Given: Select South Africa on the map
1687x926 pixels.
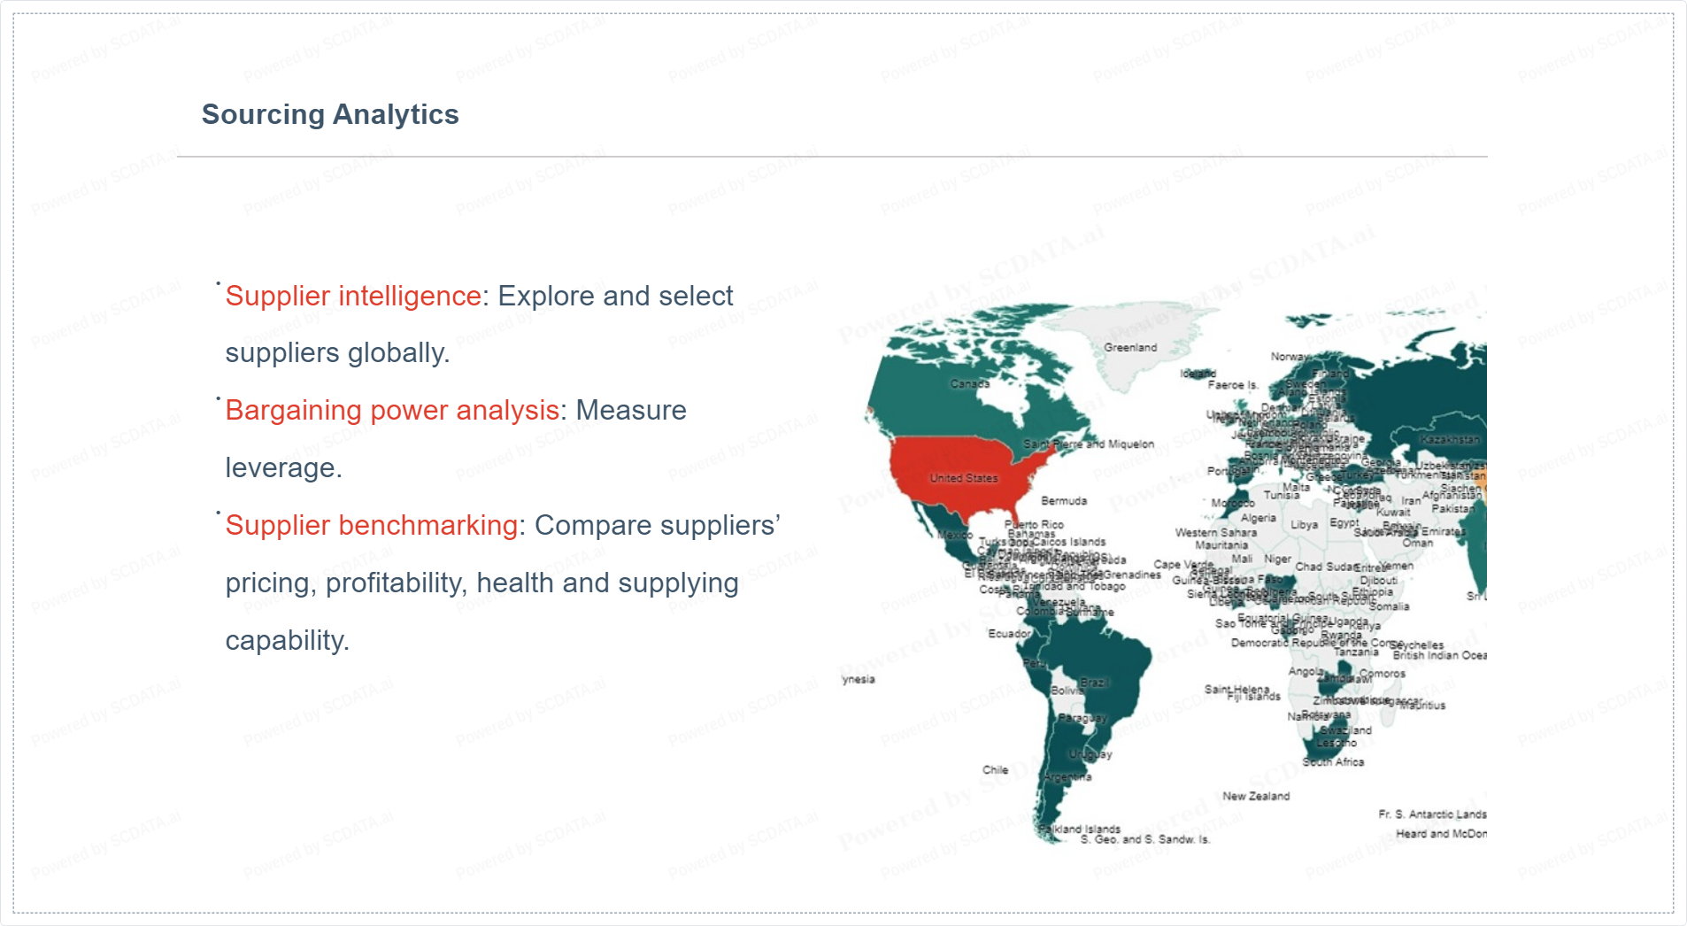Looking at the screenshot, I should (x=1333, y=762).
